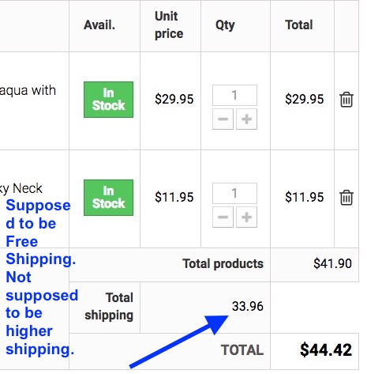The height and width of the screenshot is (374, 367).
Task: Select the Total column header
Action: 299,25
